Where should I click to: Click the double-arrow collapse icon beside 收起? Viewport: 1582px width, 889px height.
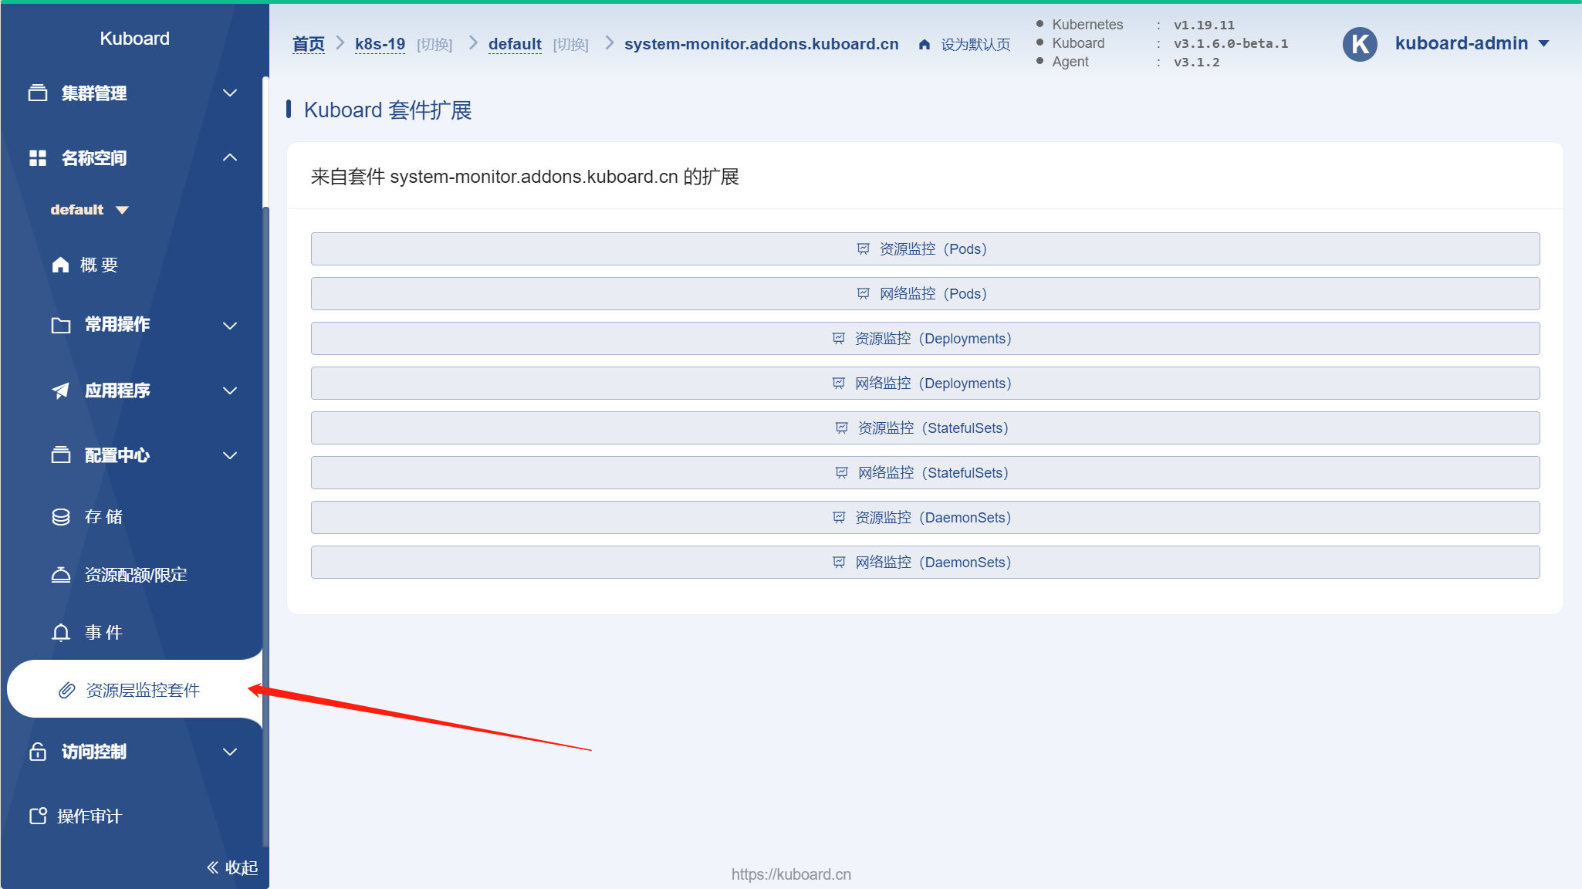pyautogui.click(x=213, y=867)
